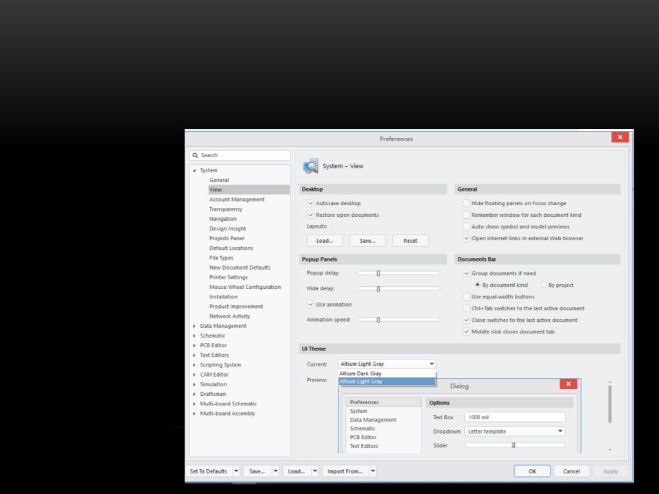Open the Import From... dropdown arrow
The image size is (659, 494).
(x=373, y=471)
